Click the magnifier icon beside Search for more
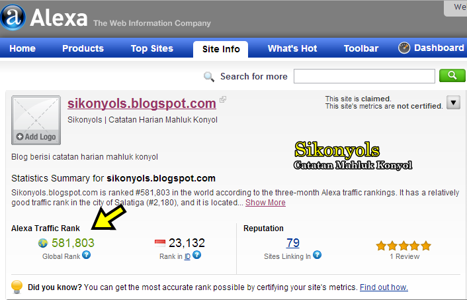 pos(209,76)
